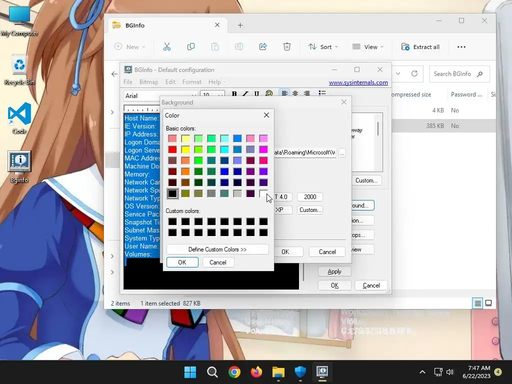Open the Edit menu in BGInfo

coord(170,82)
